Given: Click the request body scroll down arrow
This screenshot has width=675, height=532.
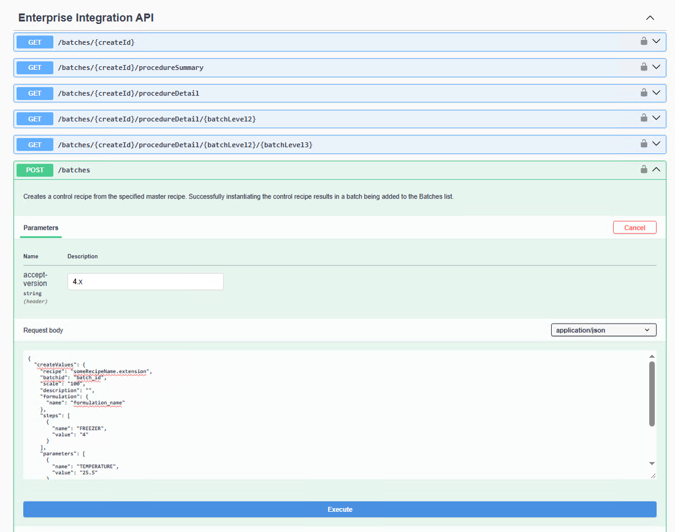Looking at the screenshot, I should [x=652, y=463].
